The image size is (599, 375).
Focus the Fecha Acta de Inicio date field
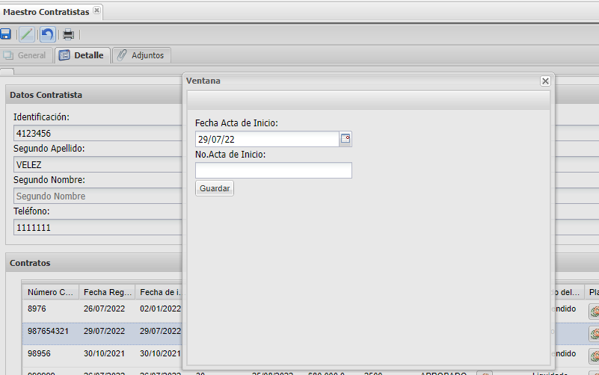[x=267, y=139]
